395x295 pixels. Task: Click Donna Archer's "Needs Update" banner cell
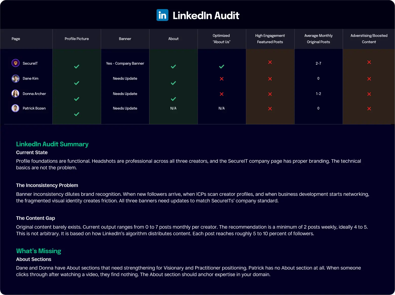(125, 94)
